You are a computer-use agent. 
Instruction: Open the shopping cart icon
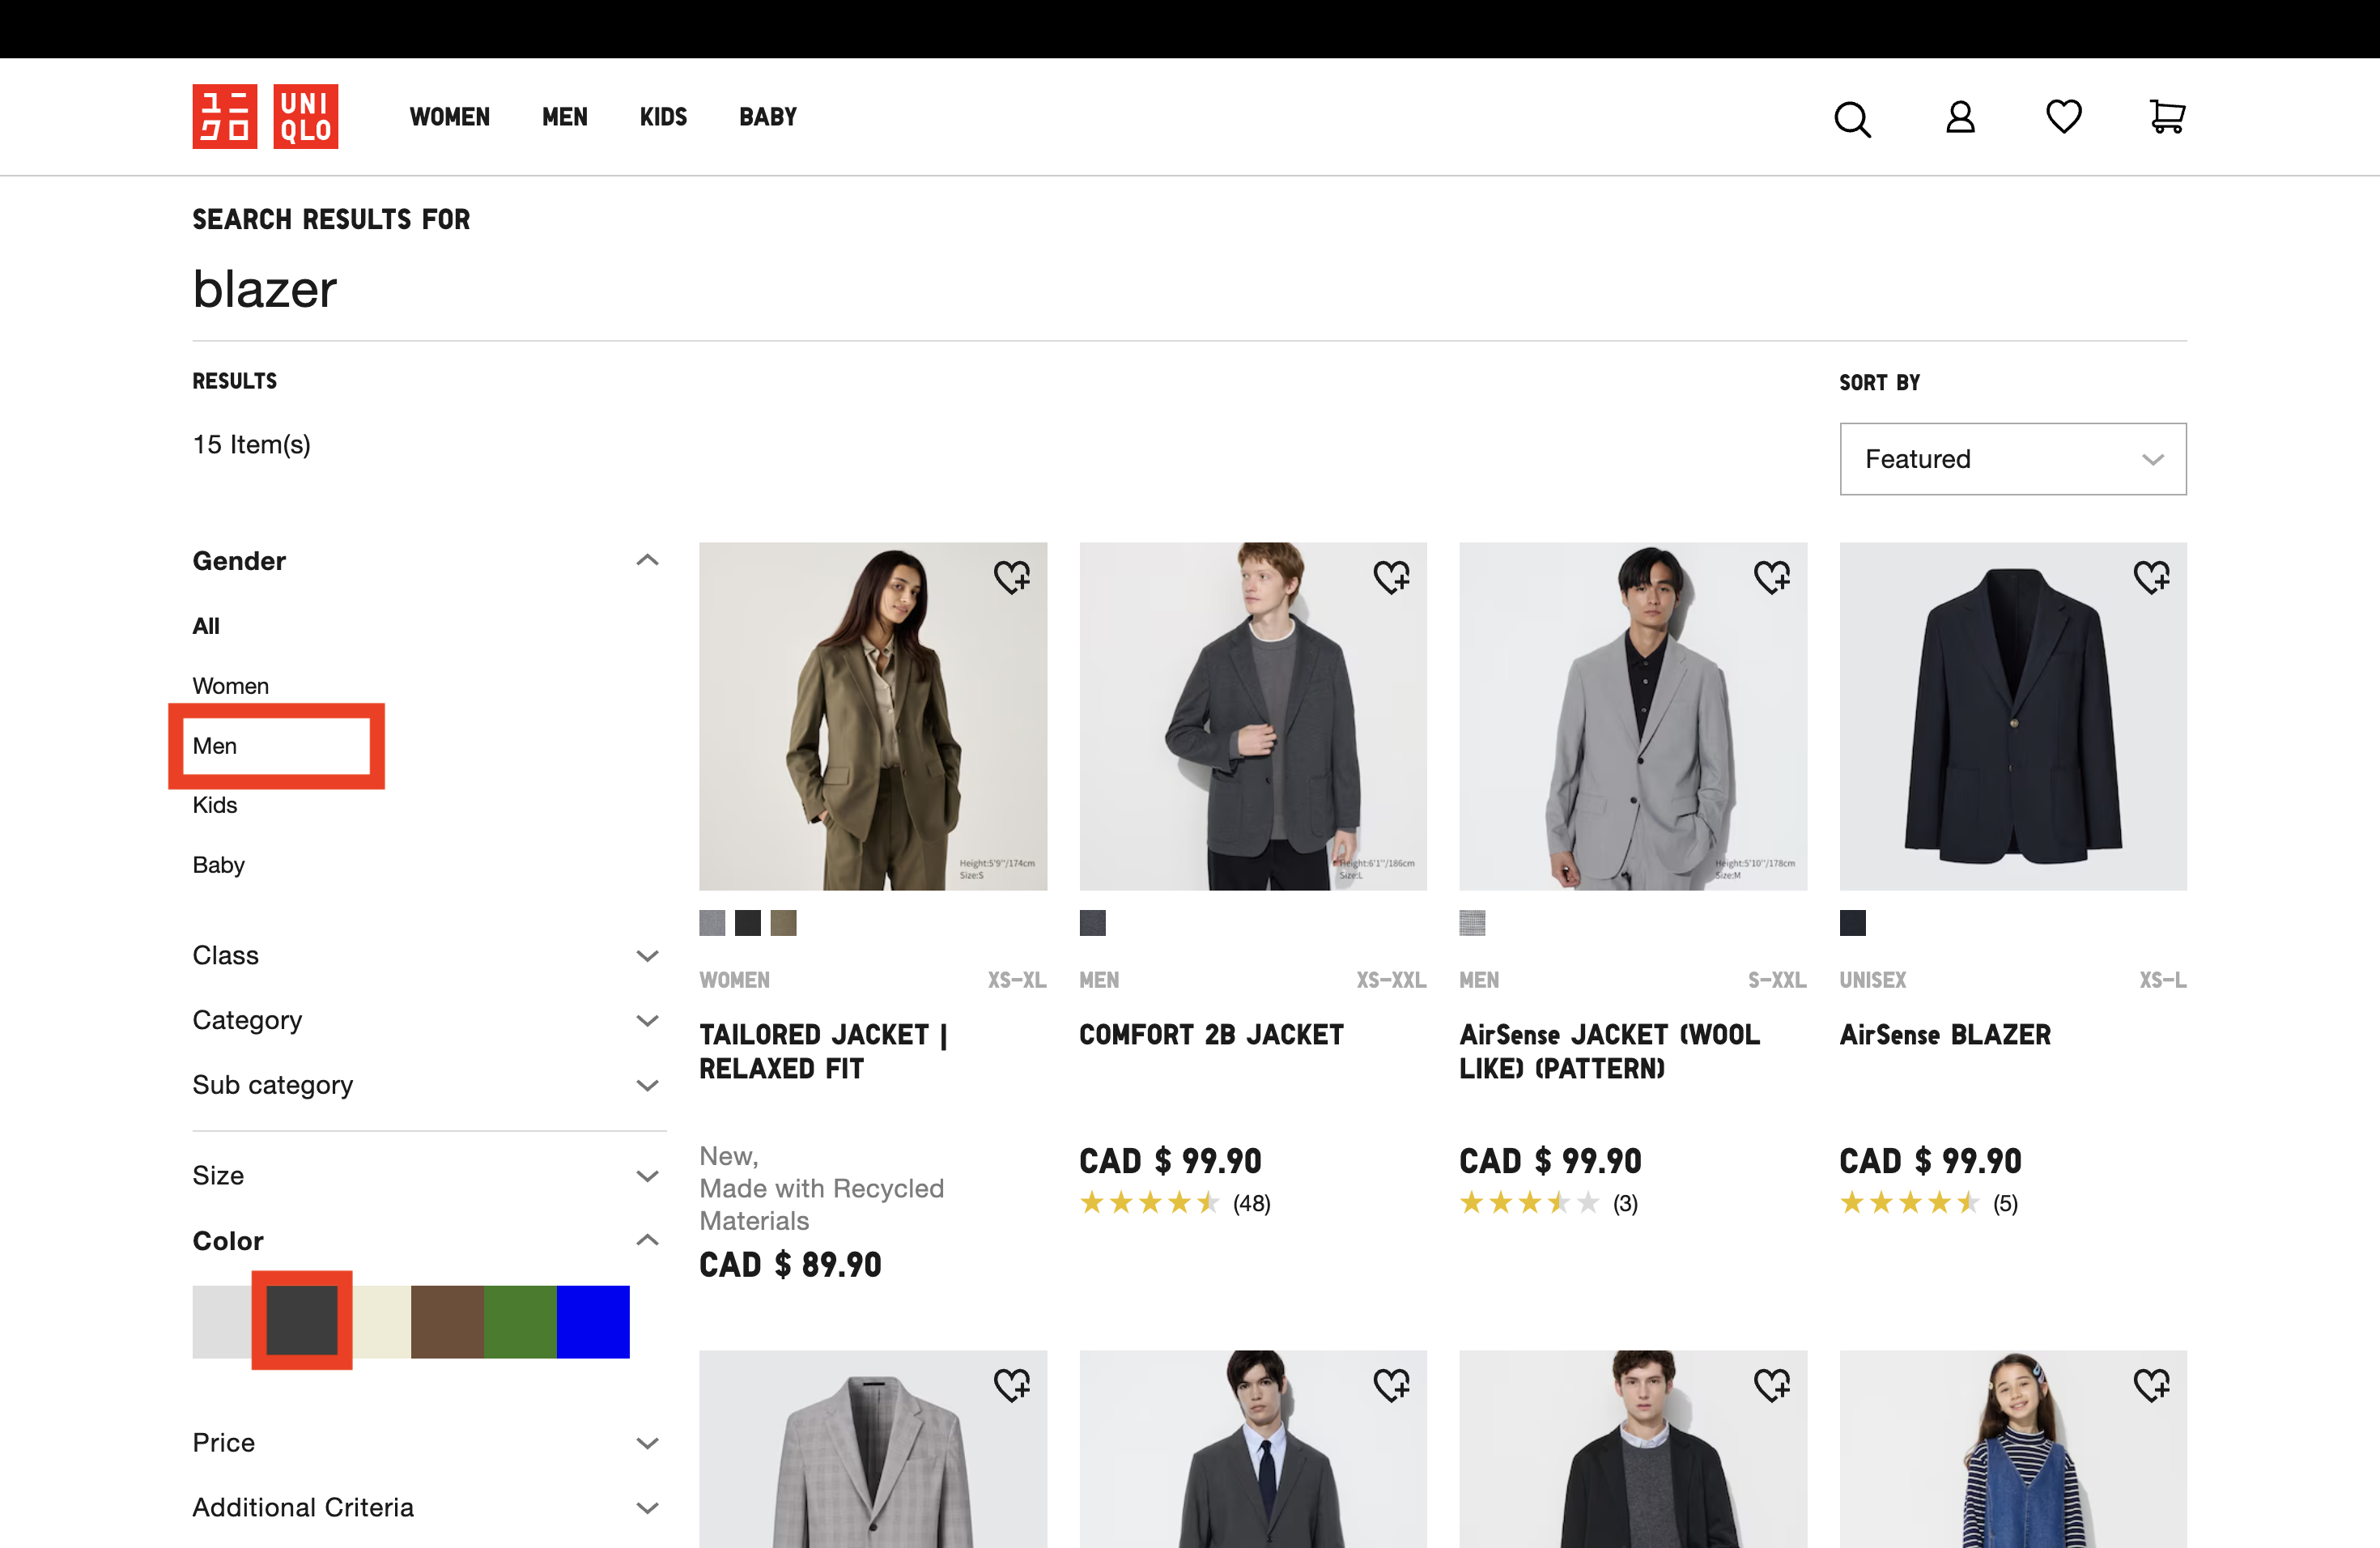2166,117
